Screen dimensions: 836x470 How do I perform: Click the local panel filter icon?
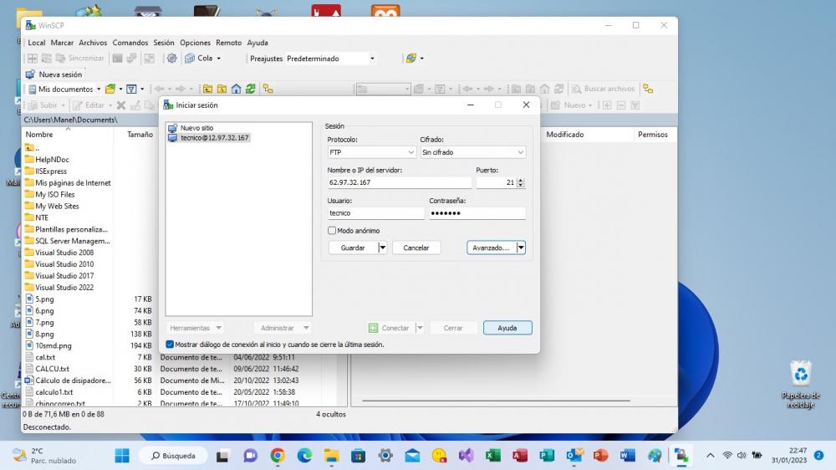tap(131, 89)
